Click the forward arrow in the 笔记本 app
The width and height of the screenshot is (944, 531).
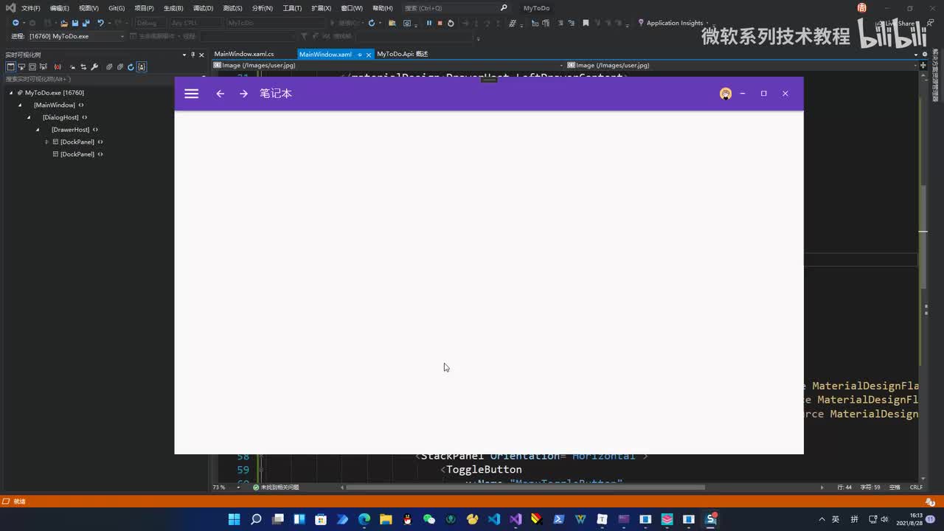(243, 94)
